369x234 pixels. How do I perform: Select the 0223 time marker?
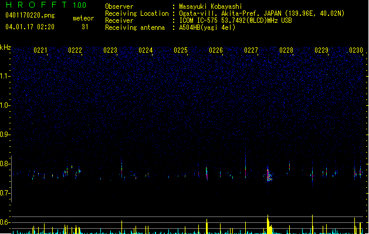click(x=110, y=50)
